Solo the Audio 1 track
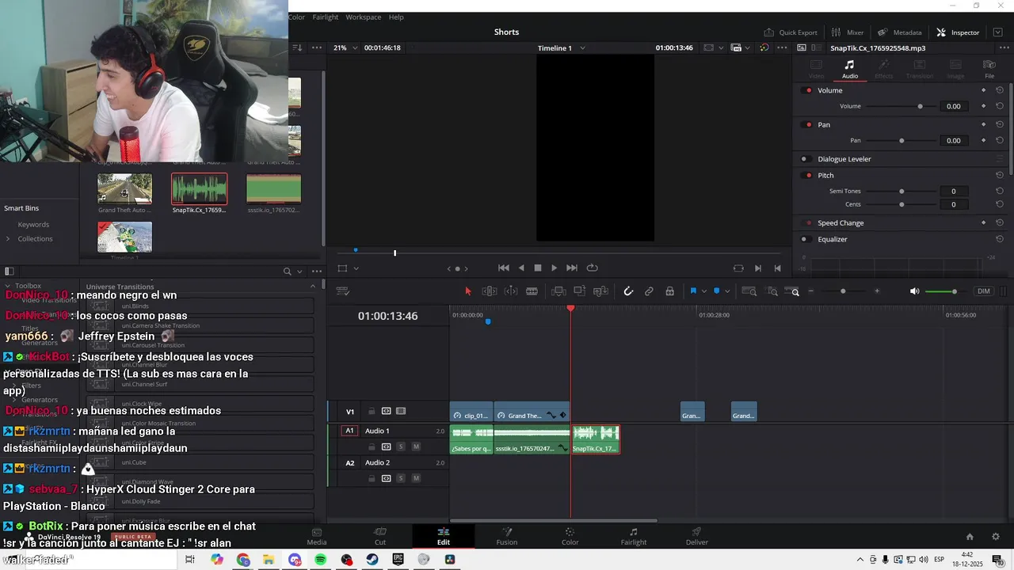This screenshot has height=570, width=1014. [x=401, y=446]
